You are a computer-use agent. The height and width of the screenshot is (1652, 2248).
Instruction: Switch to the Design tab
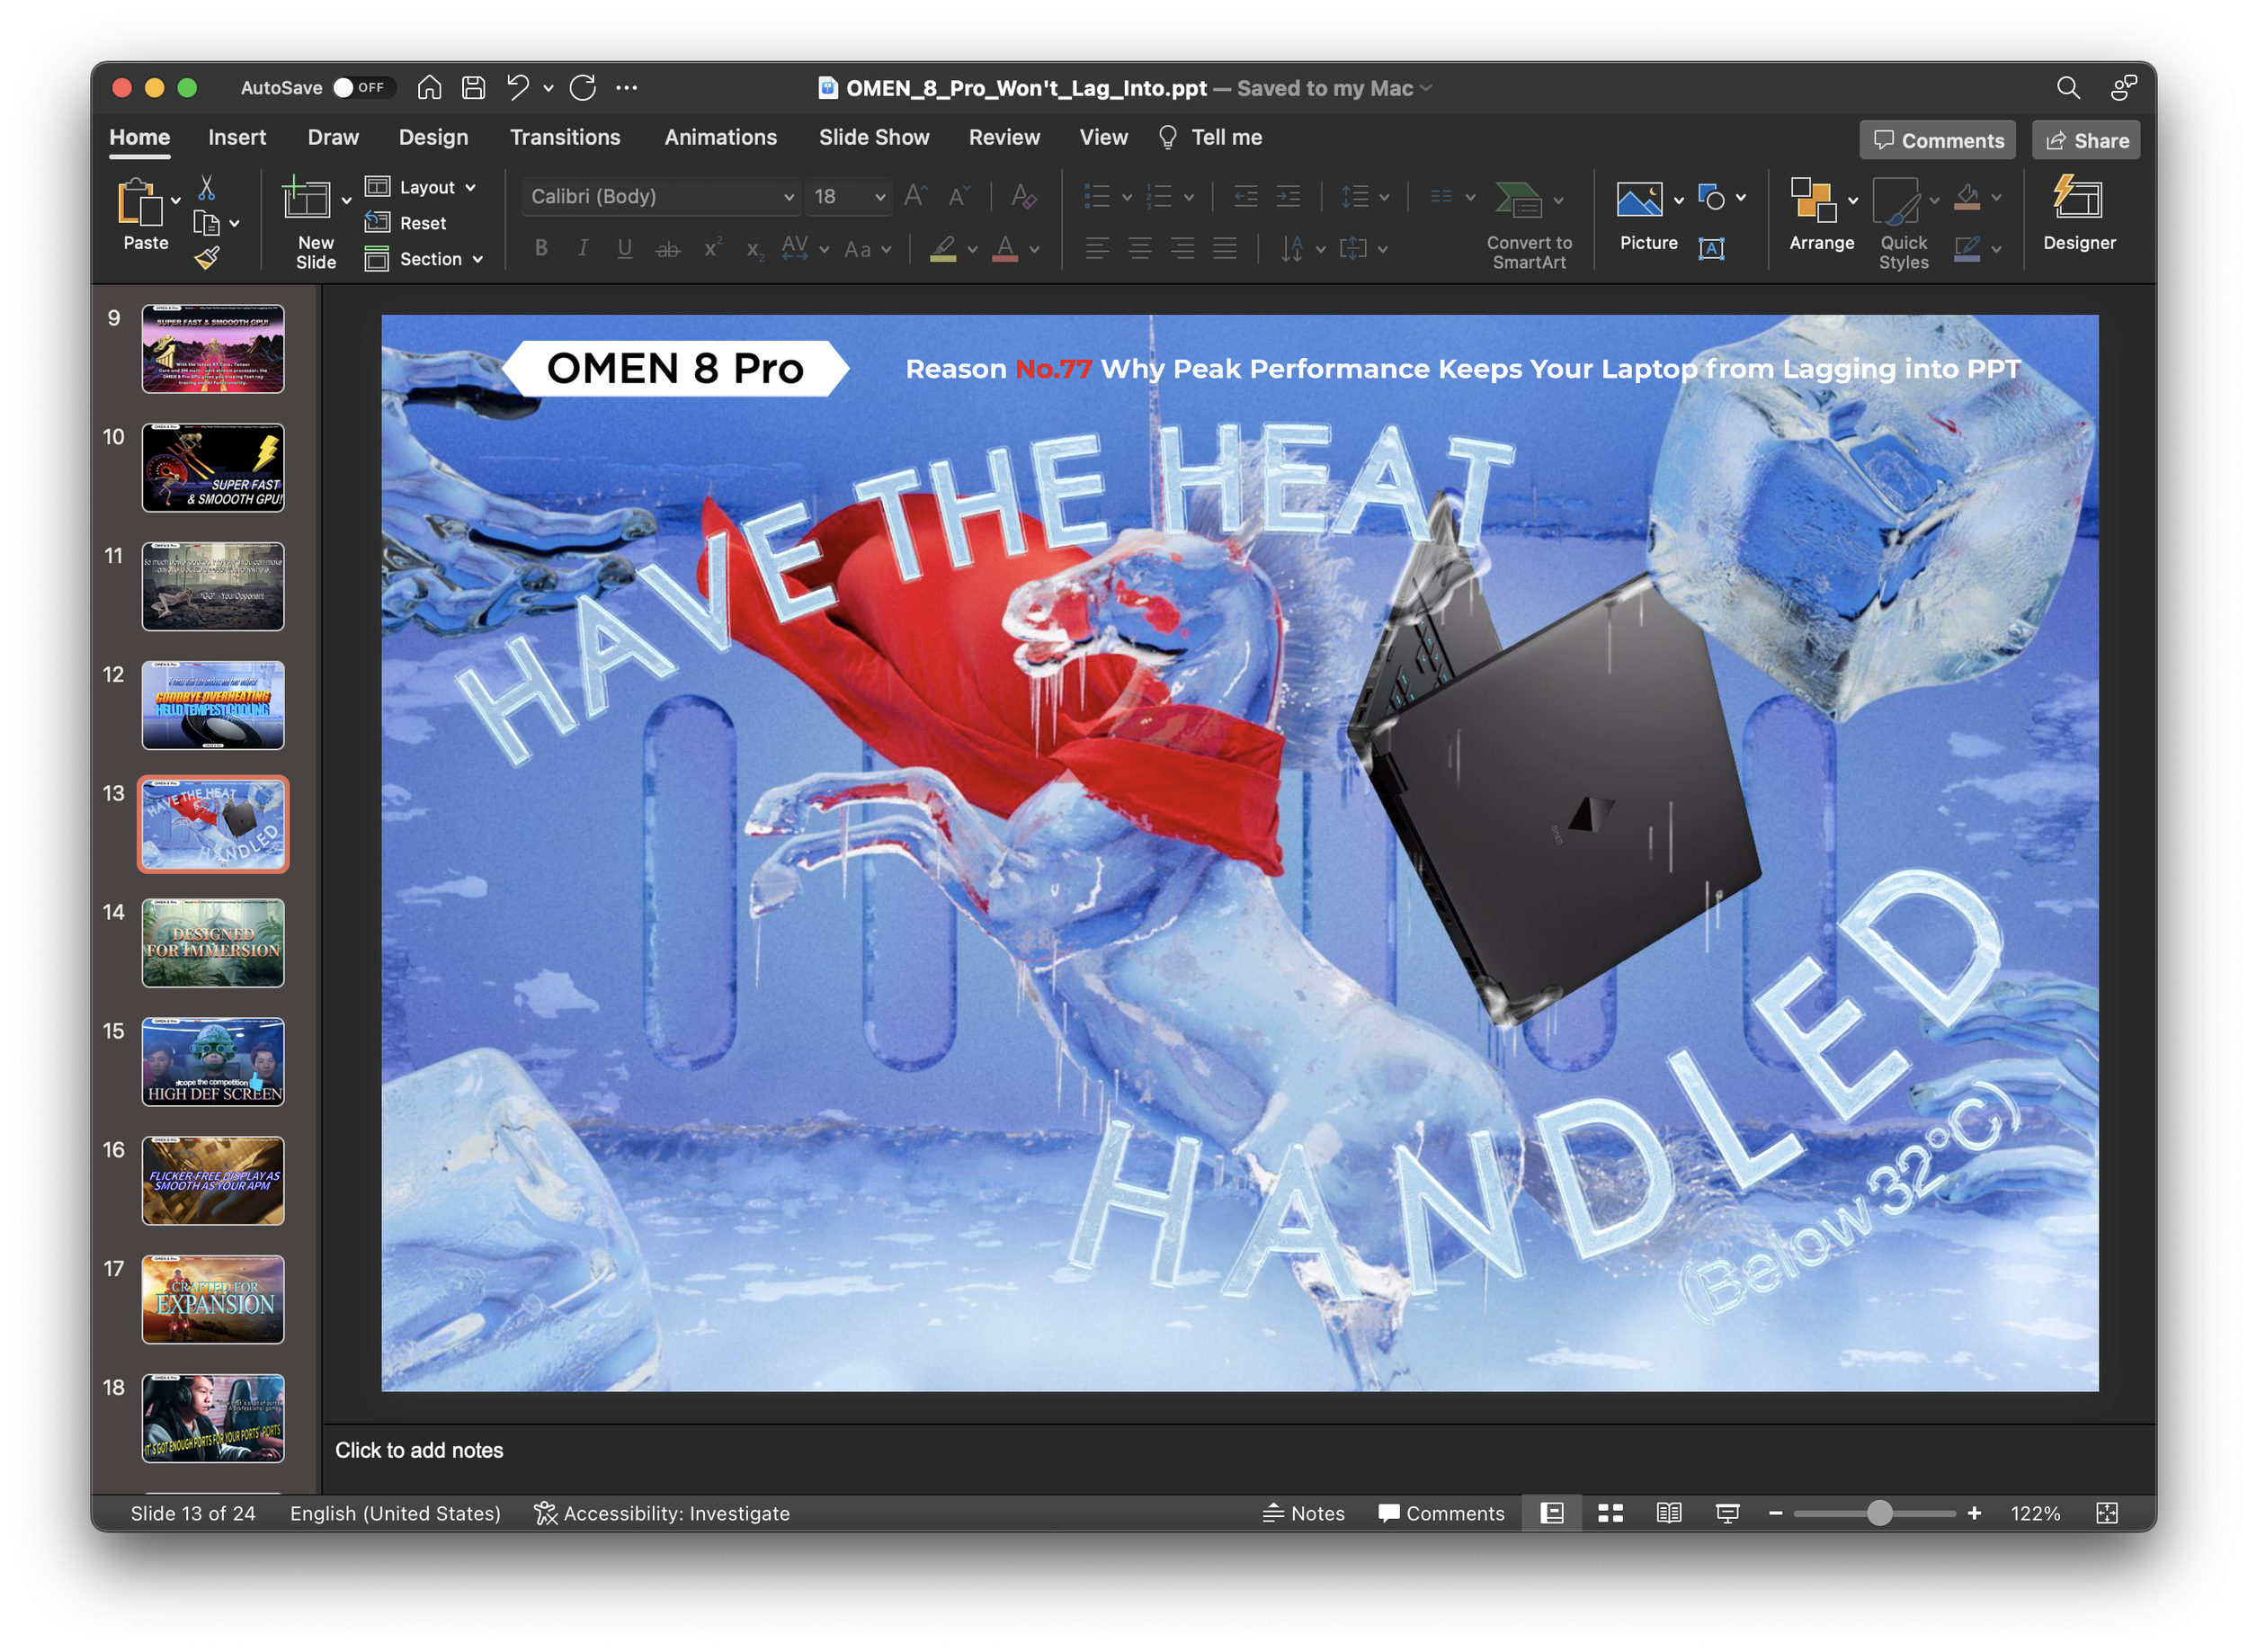pos(433,137)
